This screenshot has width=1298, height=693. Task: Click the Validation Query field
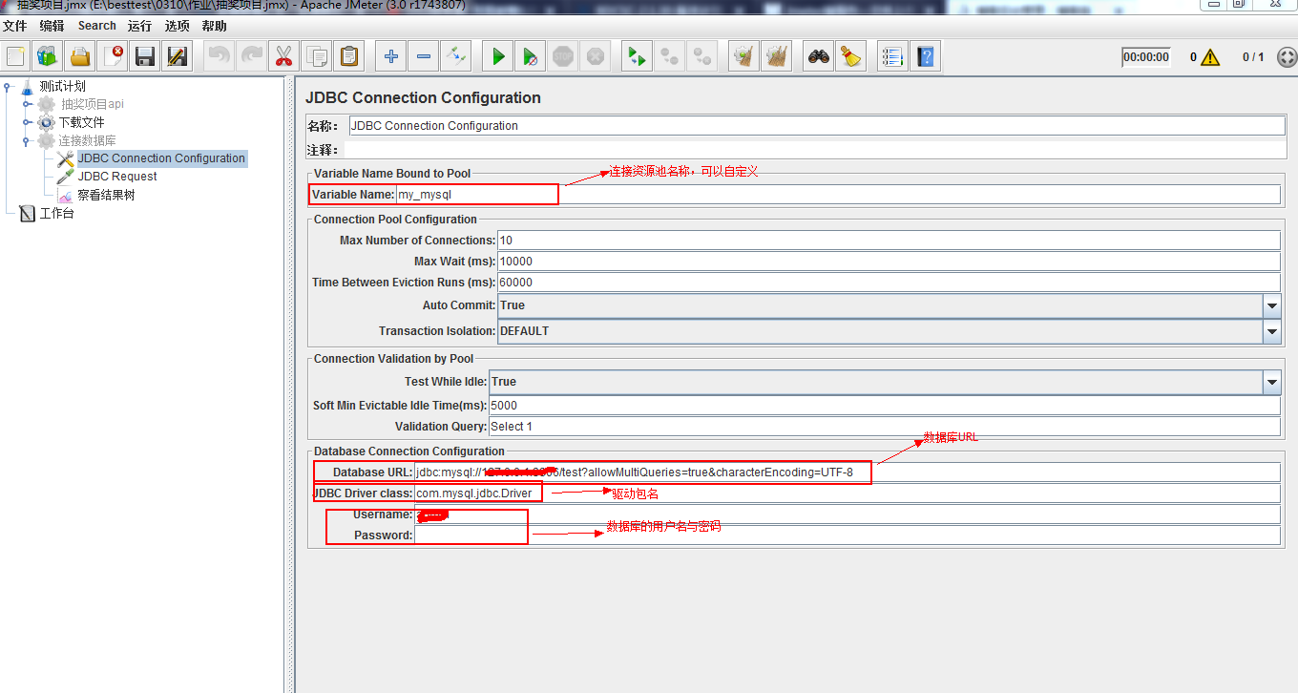pyautogui.click(x=885, y=427)
